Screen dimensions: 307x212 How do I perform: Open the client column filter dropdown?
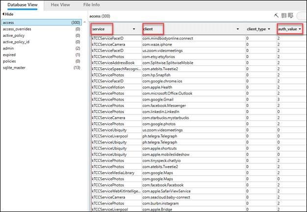(238, 29)
